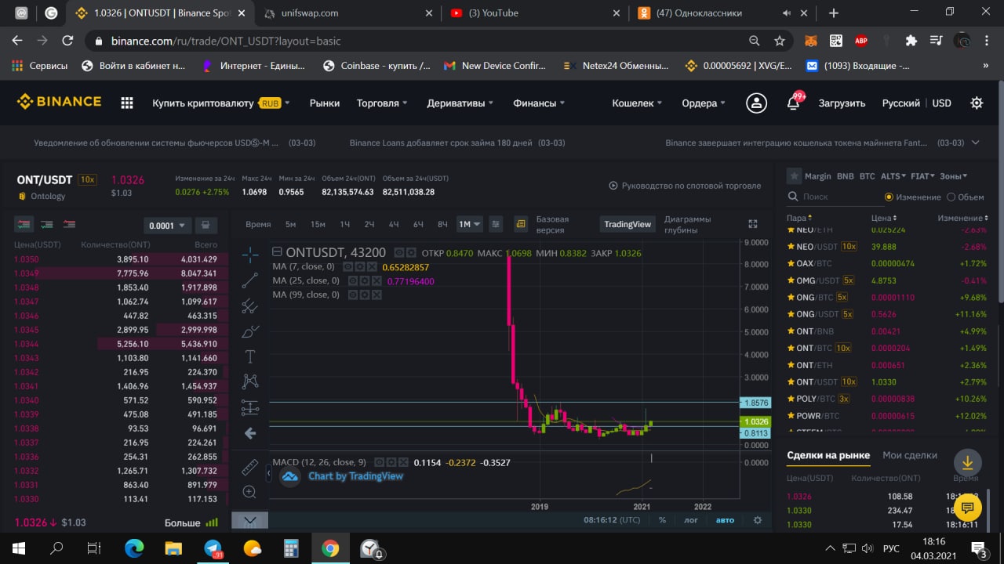Open Calculator from Windows taskbar
The image size is (1004, 564).
[x=291, y=548]
